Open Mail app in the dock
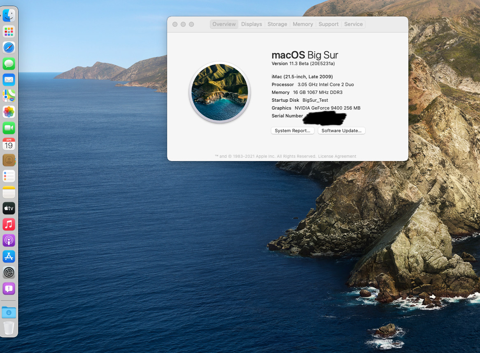Viewport: 480px width, 353px height. [9, 79]
